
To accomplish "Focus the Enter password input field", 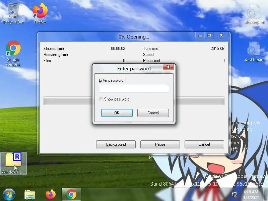I will (134, 88).
